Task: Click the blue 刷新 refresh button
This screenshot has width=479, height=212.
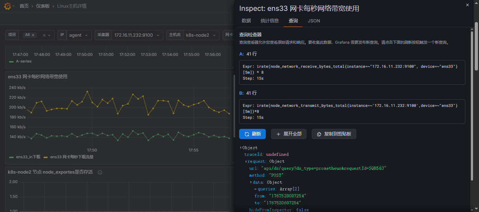Action: [x=252, y=134]
